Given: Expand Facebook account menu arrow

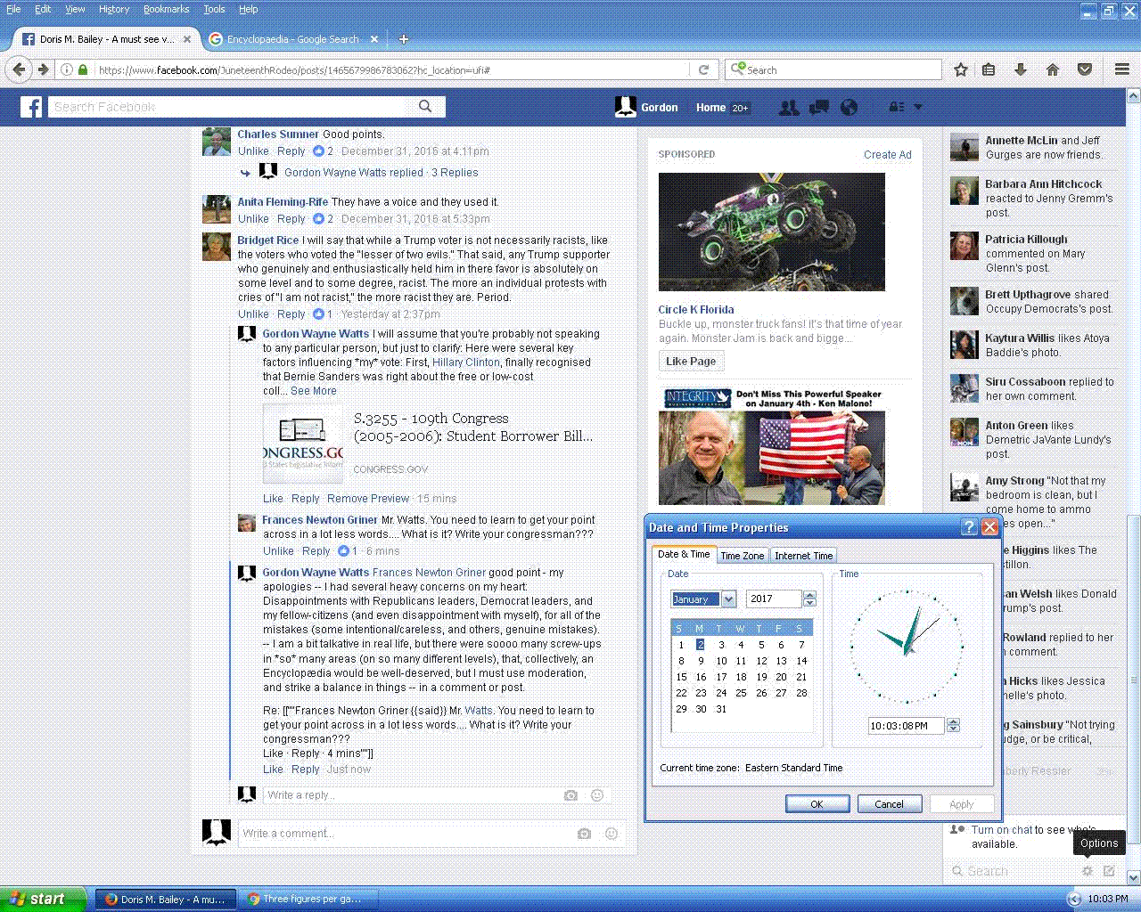Looking at the screenshot, I should pyautogui.click(x=918, y=108).
